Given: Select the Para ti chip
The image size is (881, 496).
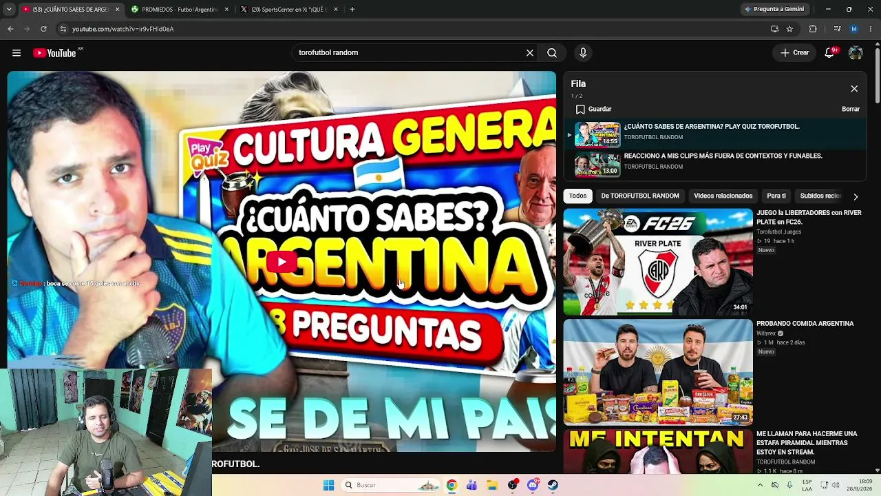Looking at the screenshot, I should click(x=776, y=196).
